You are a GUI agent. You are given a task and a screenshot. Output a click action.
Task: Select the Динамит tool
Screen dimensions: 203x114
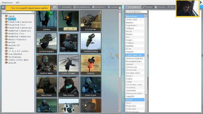tap(135, 64)
